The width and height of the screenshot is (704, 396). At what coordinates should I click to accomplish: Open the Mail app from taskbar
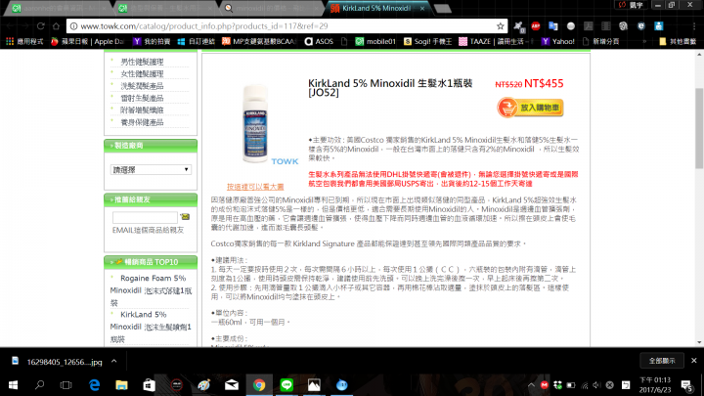[x=232, y=385]
